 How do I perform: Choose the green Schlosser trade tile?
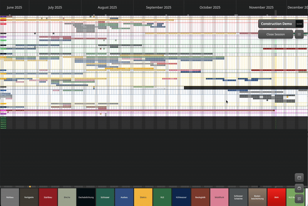point(105,197)
